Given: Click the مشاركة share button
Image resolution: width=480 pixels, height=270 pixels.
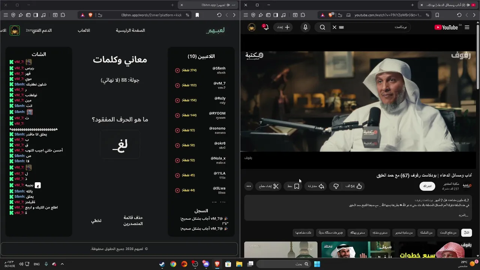Looking at the screenshot, I should click(316, 186).
